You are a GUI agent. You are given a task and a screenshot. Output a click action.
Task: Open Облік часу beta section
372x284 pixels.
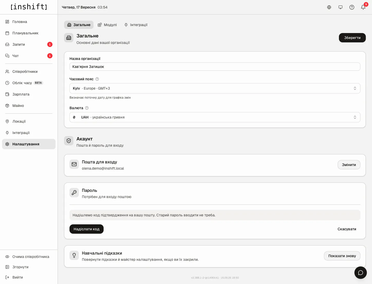tap(29, 83)
